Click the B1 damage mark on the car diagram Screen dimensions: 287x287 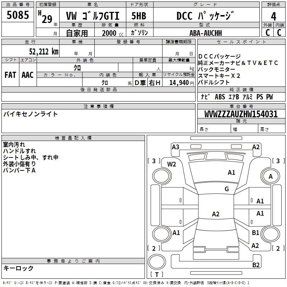point(255,233)
